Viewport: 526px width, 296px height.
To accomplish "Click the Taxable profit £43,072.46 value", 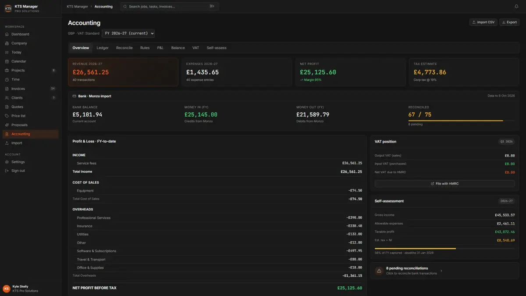I will (505, 232).
